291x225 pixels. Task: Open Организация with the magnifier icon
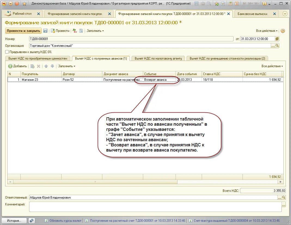click(277, 46)
